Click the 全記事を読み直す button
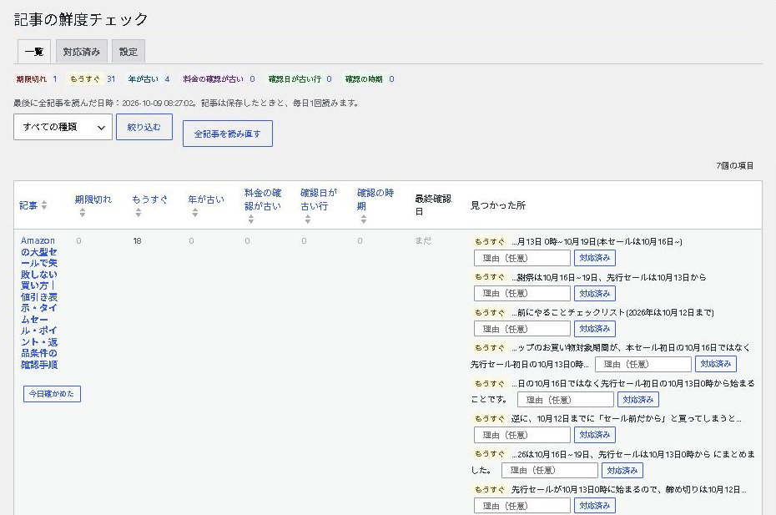776x515 pixels. [x=228, y=134]
